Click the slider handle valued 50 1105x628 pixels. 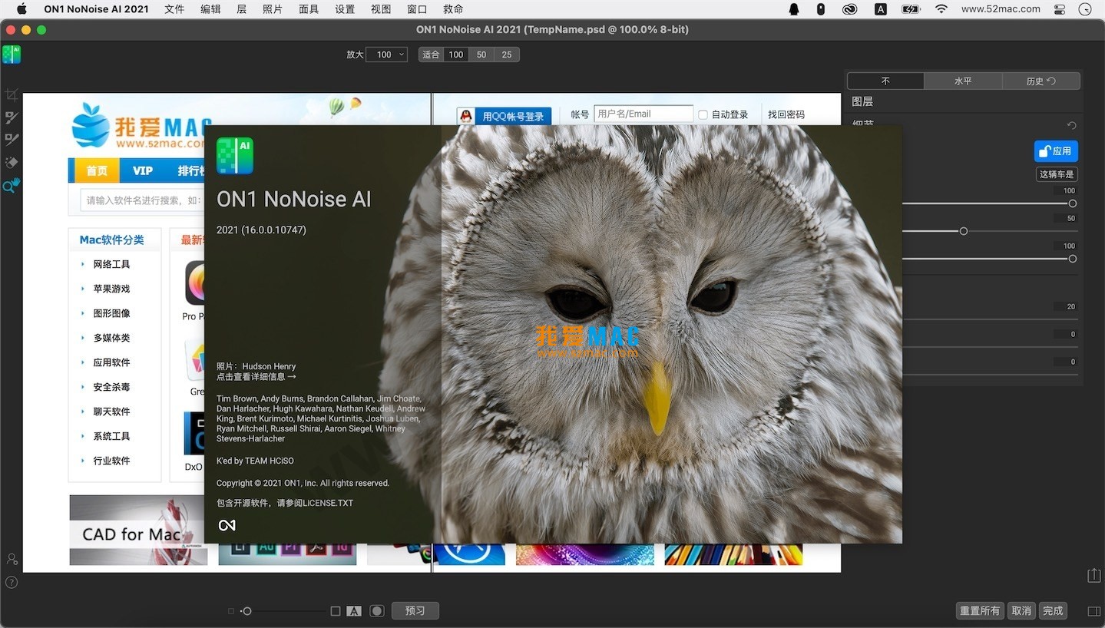click(964, 231)
